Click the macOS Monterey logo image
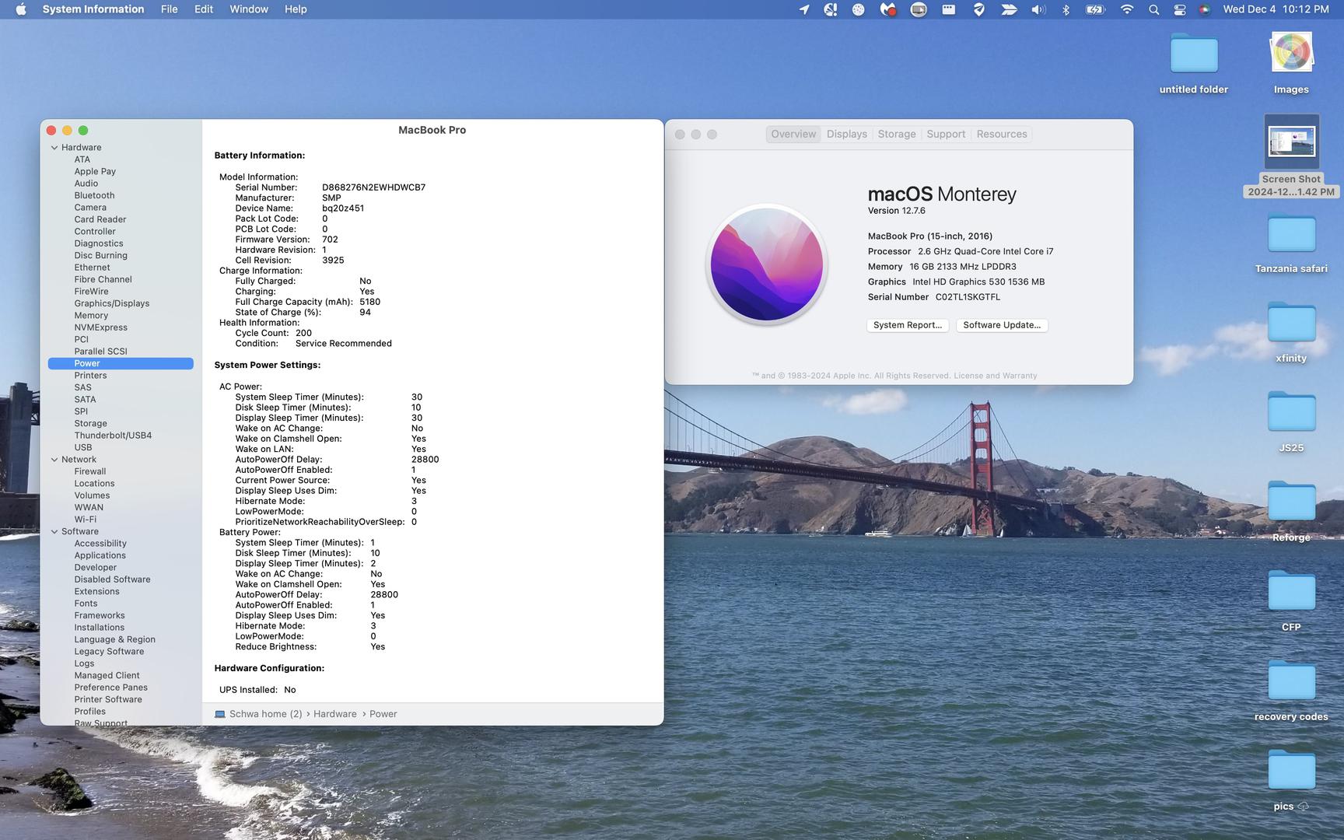 pos(766,264)
